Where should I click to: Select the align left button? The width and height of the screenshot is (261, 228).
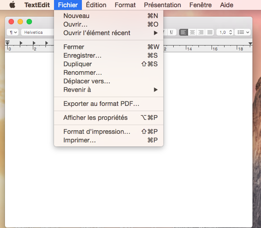184,32
